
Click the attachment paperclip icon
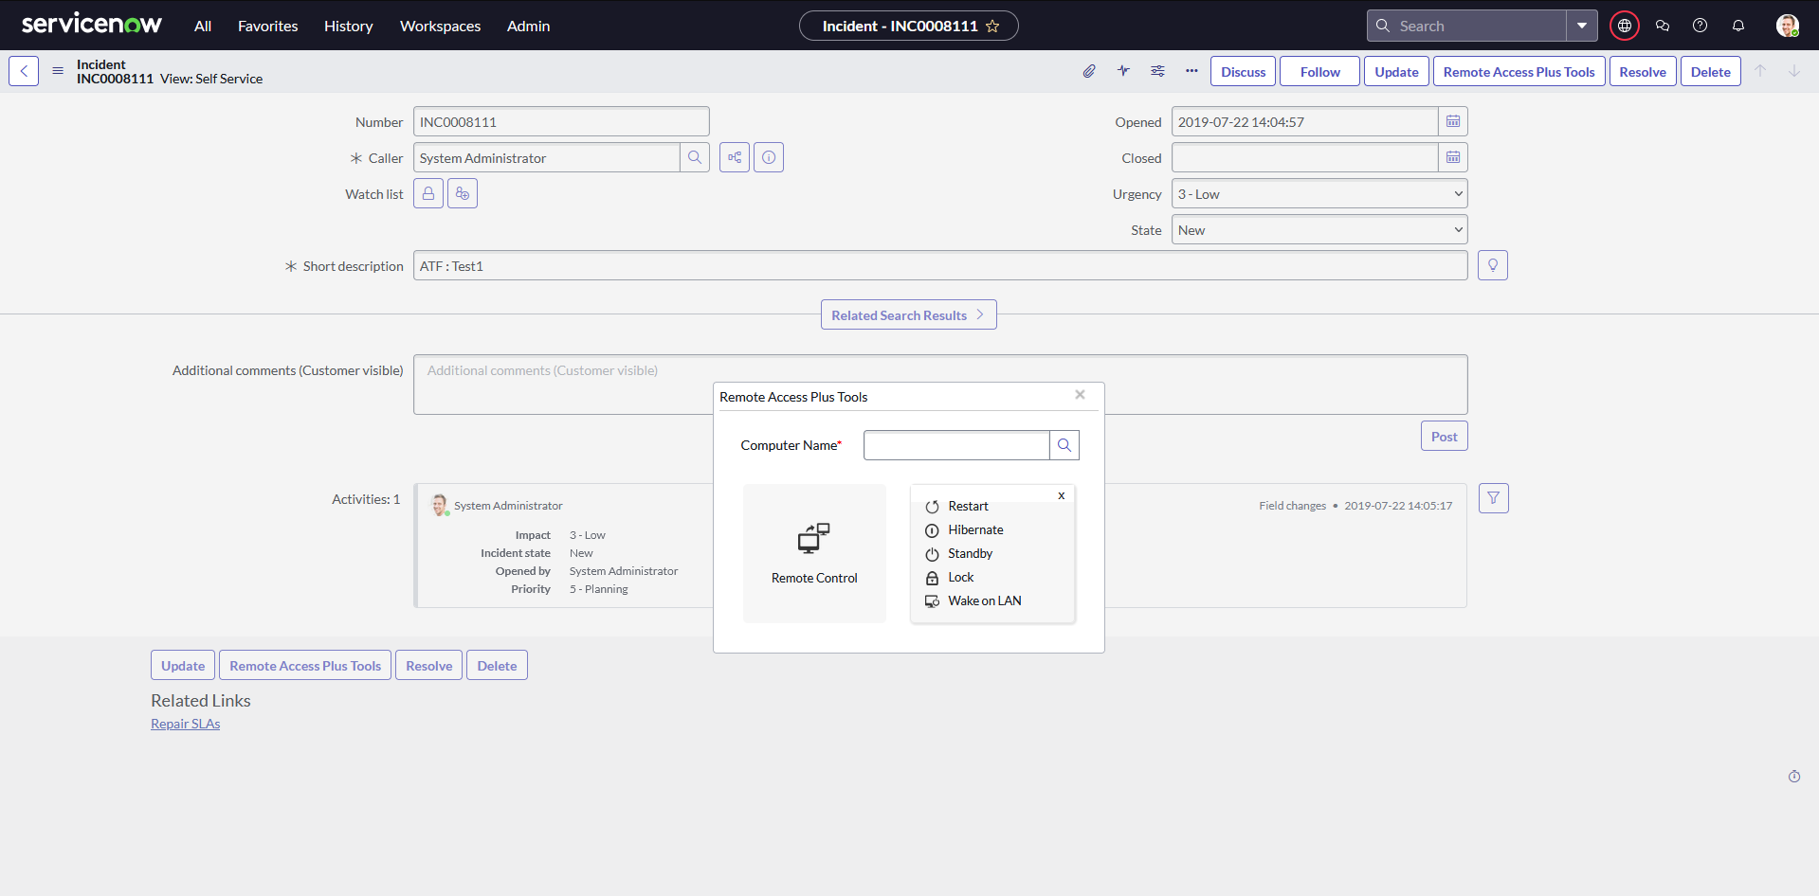point(1089,71)
